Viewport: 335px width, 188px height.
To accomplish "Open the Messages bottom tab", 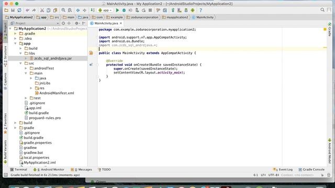I will [x=81, y=169].
